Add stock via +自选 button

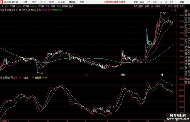point(176,6)
